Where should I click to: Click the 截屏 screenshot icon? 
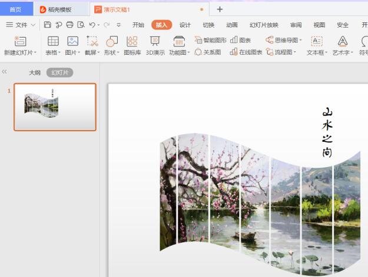(92, 41)
